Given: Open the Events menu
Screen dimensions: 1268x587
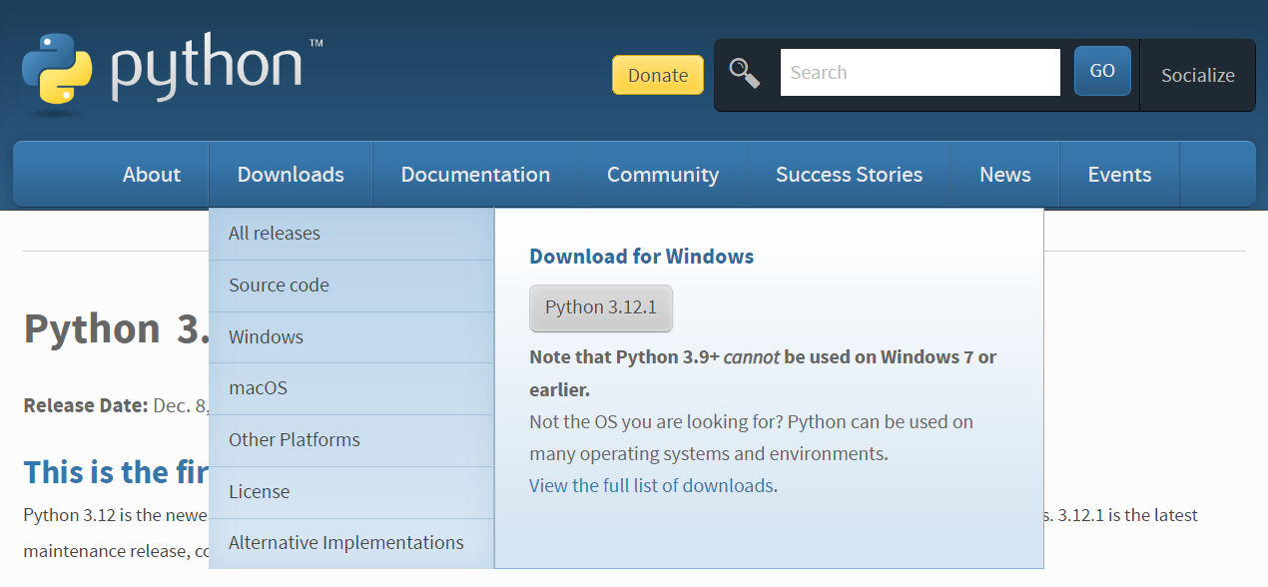Looking at the screenshot, I should pyautogui.click(x=1119, y=175).
